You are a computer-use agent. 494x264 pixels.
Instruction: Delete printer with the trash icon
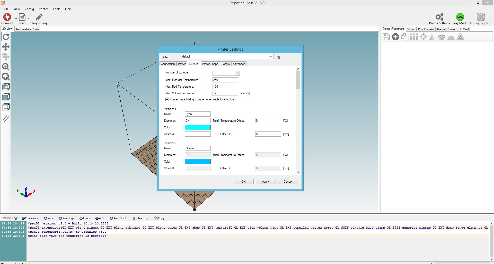[279, 57]
